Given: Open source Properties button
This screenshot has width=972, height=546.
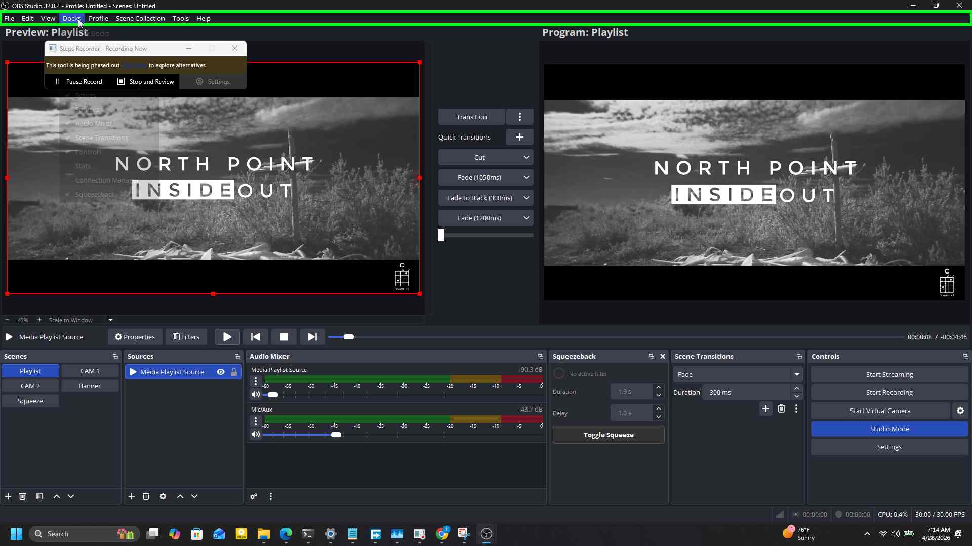Looking at the screenshot, I should (x=135, y=337).
